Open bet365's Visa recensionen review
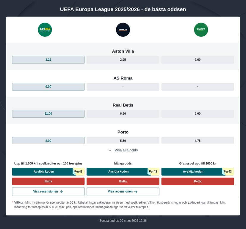The image size is (246, 229). [x=48, y=191]
